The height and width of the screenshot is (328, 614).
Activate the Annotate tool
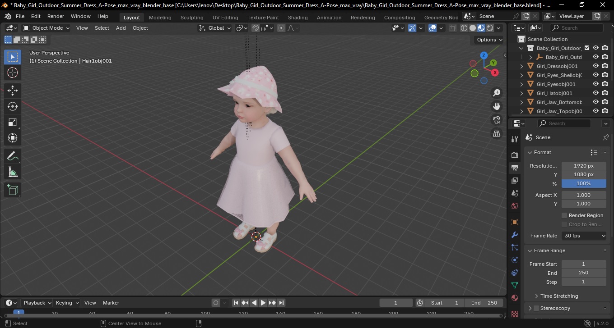pos(13,156)
